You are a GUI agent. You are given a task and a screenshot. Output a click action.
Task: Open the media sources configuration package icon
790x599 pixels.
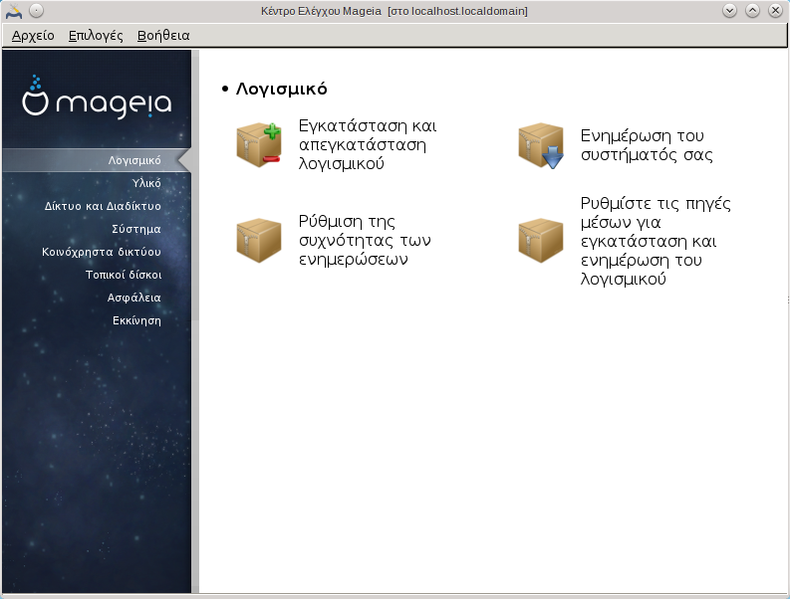coord(541,240)
